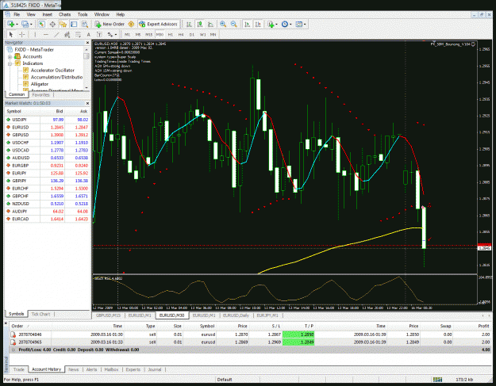Select the trendline drawing tool
Image resolution: width=496 pixels, height=386 pixels.
tap(56, 34)
